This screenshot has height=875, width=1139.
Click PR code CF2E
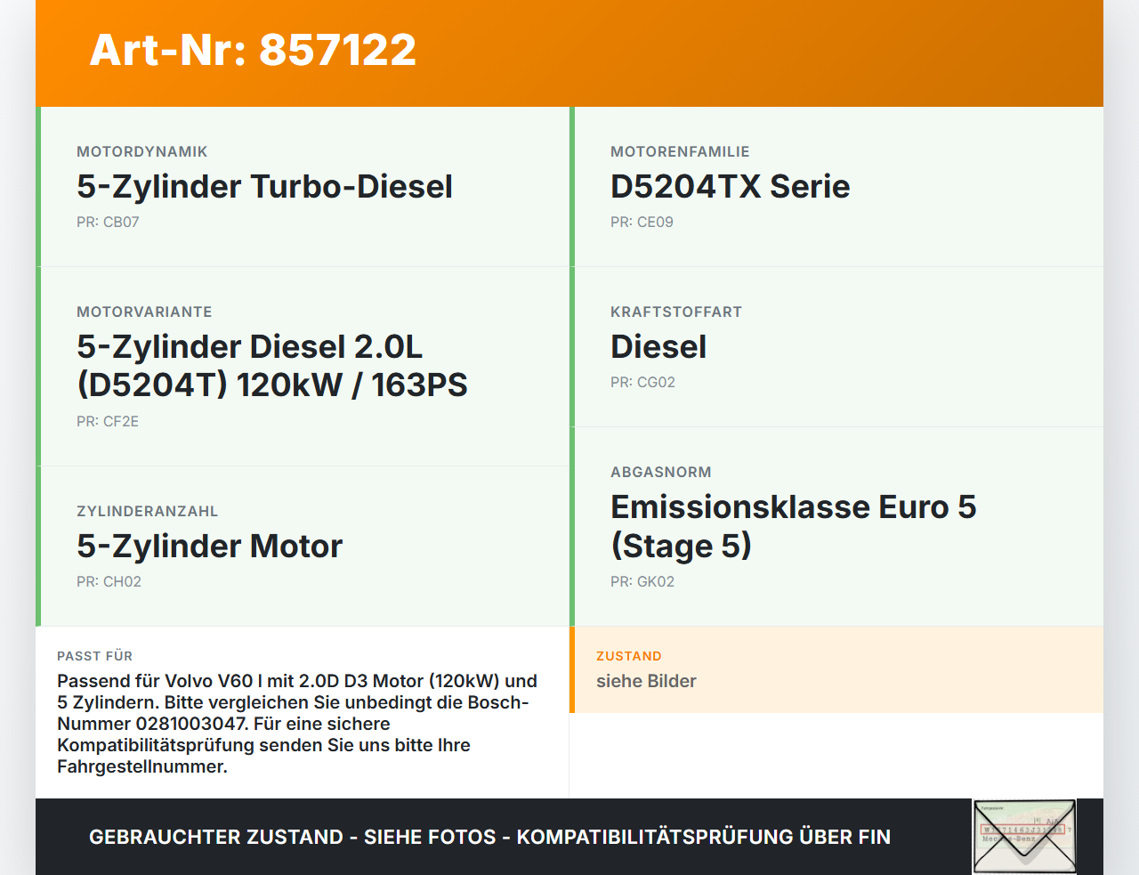pos(108,422)
